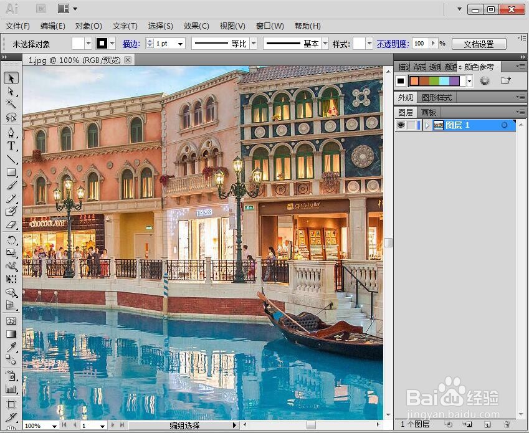Select the Magic Wand tool
This screenshot has height=433, width=529.
pyautogui.click(x=11, y=104)
